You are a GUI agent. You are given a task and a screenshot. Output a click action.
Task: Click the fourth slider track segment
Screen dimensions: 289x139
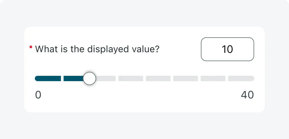[x=131, y=78]
